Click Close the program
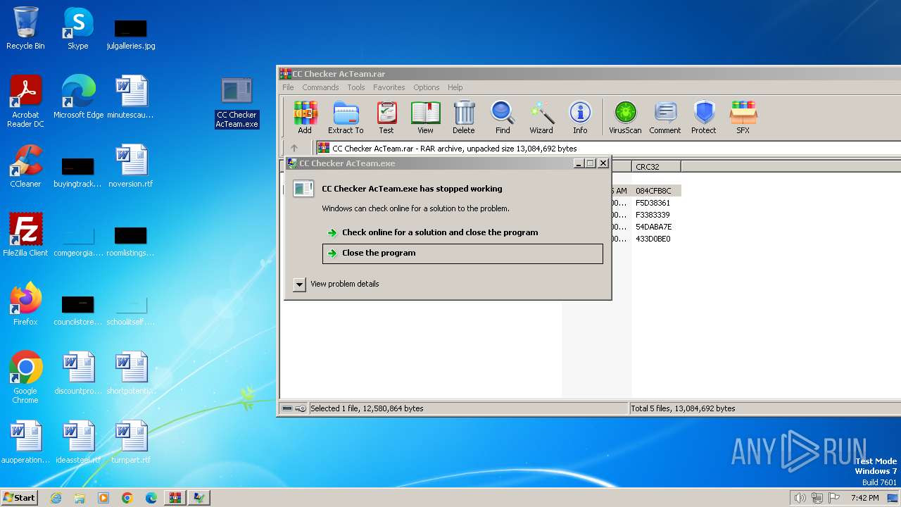The image size is (901, 507). (x=462, y=254)
